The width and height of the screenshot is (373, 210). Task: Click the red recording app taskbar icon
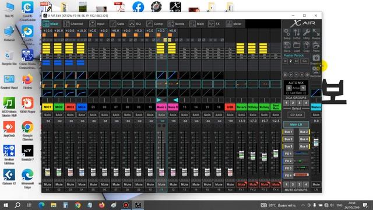point(126,205)
